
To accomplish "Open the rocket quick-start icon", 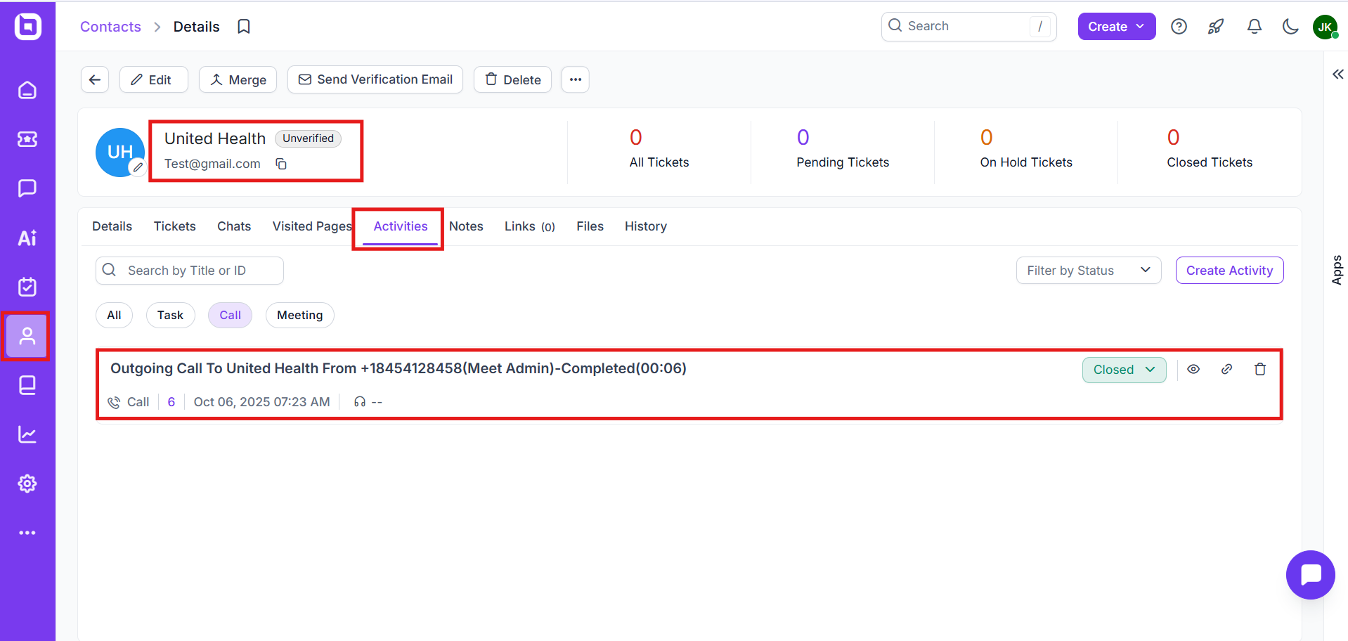I will pyautogui.click(x=1216, y=27).
